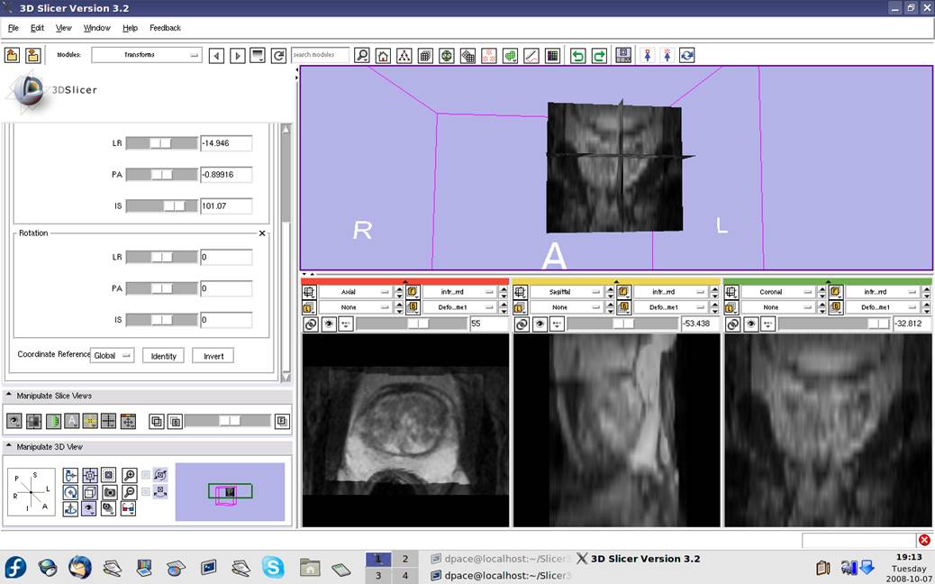
Task: Enable the spin checkbox in Manipulate 3D View
Action: [146, 475]
